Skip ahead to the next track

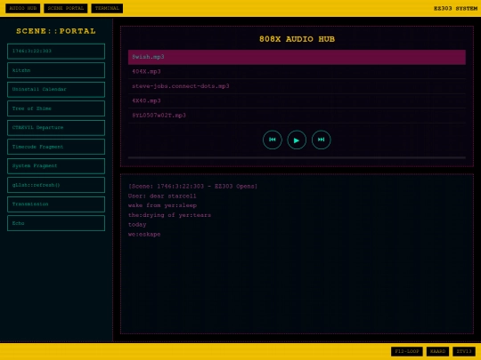[x=322, y=140]
